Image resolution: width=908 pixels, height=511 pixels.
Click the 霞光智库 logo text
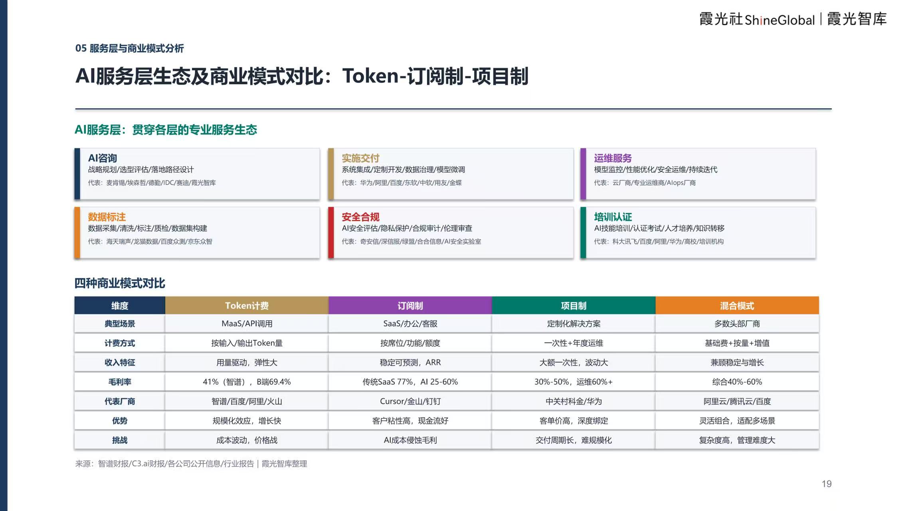coord(857,19)
